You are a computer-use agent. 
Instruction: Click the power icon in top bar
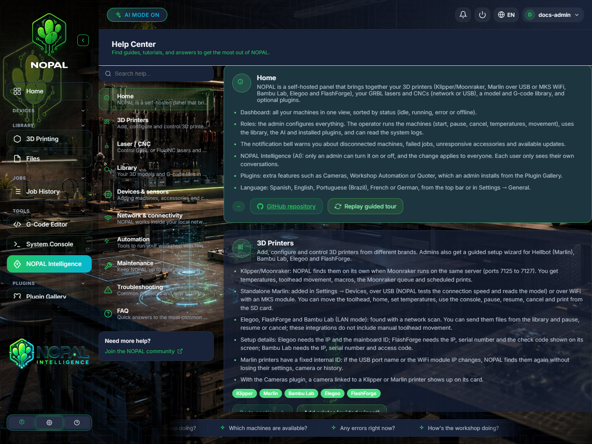pos(483,15)
